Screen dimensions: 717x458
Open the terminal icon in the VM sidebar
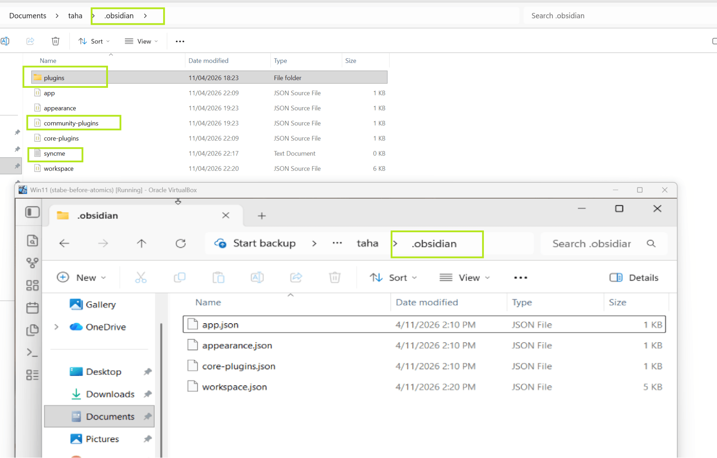32,353
